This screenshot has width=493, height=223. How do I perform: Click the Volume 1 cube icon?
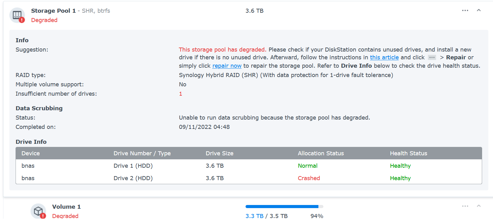(x=38, y=211)
